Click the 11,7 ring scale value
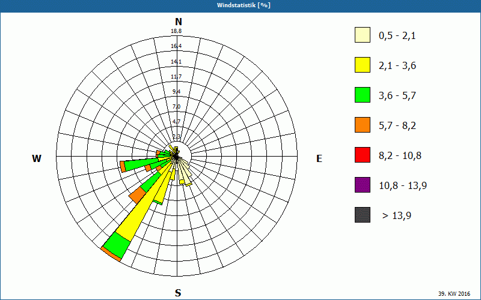This screenshot has width=481, height=300. pos(176,77)
